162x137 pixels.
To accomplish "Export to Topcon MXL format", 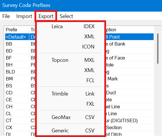I will [x=70, y=60].
